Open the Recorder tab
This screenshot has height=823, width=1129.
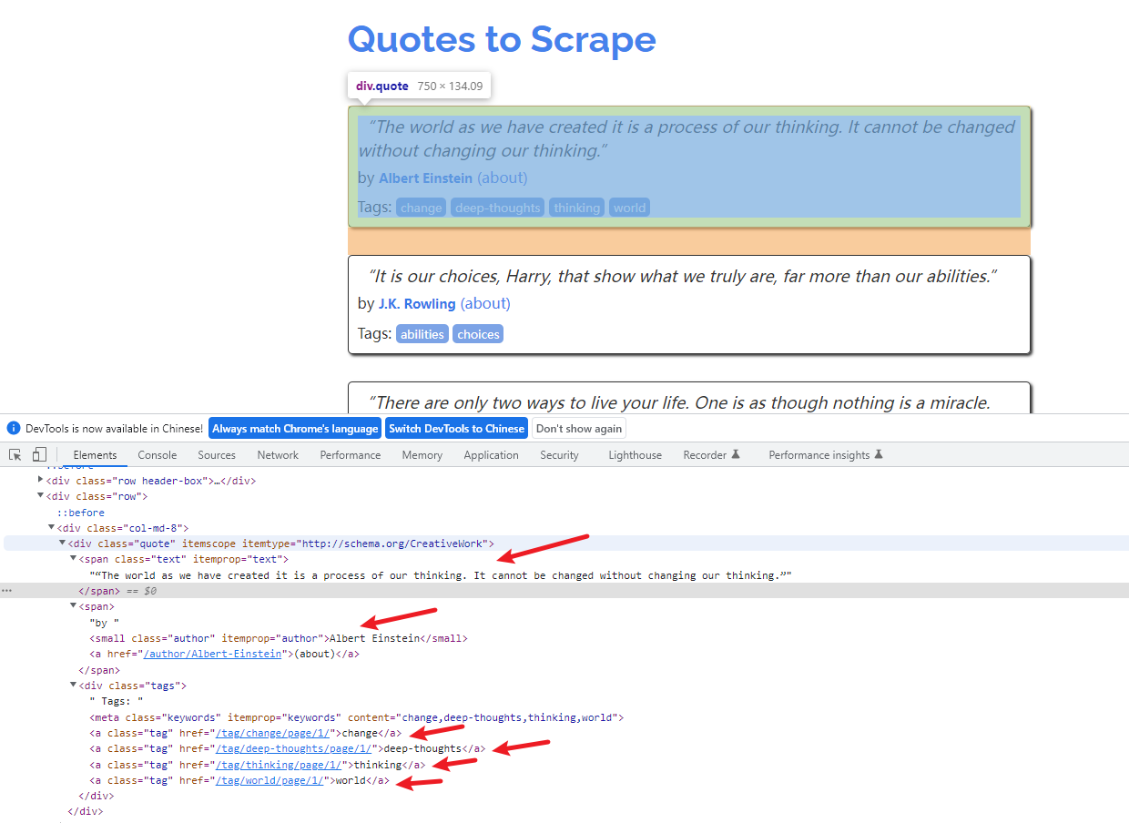(x=705, y=454)
